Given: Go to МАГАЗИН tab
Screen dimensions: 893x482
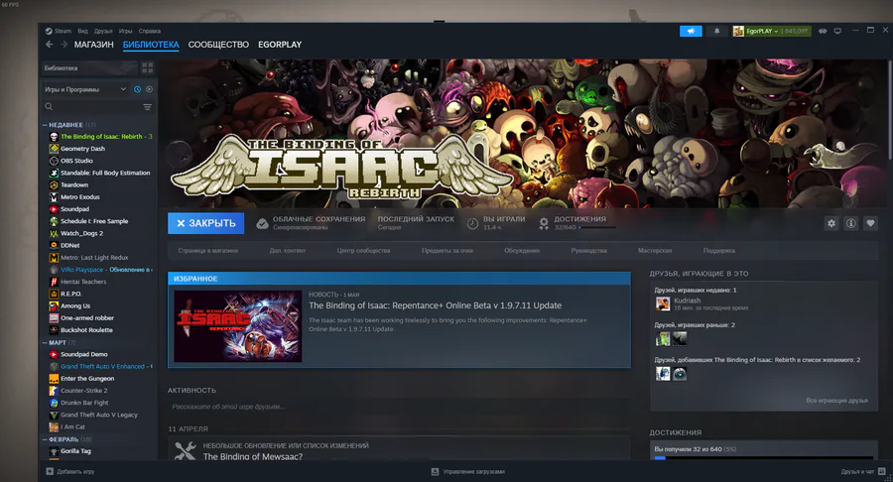Looking at the screenshot, I should click(94, 45).
